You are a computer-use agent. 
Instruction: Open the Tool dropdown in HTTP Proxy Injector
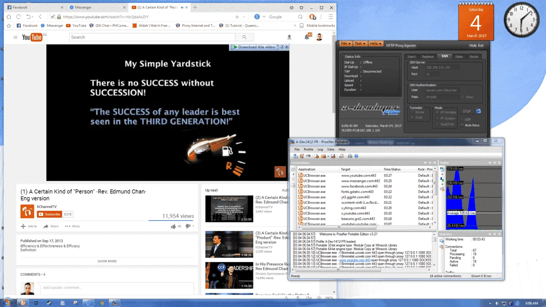point(359,44)
